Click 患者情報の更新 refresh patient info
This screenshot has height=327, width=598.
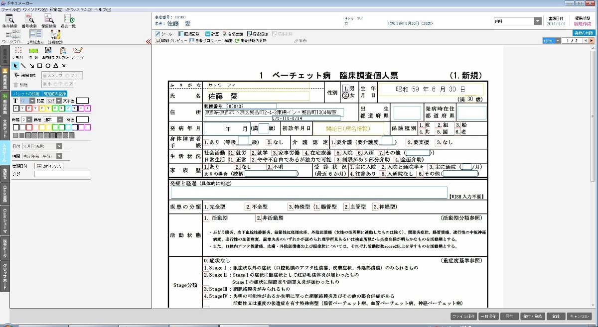pos(251,41)
